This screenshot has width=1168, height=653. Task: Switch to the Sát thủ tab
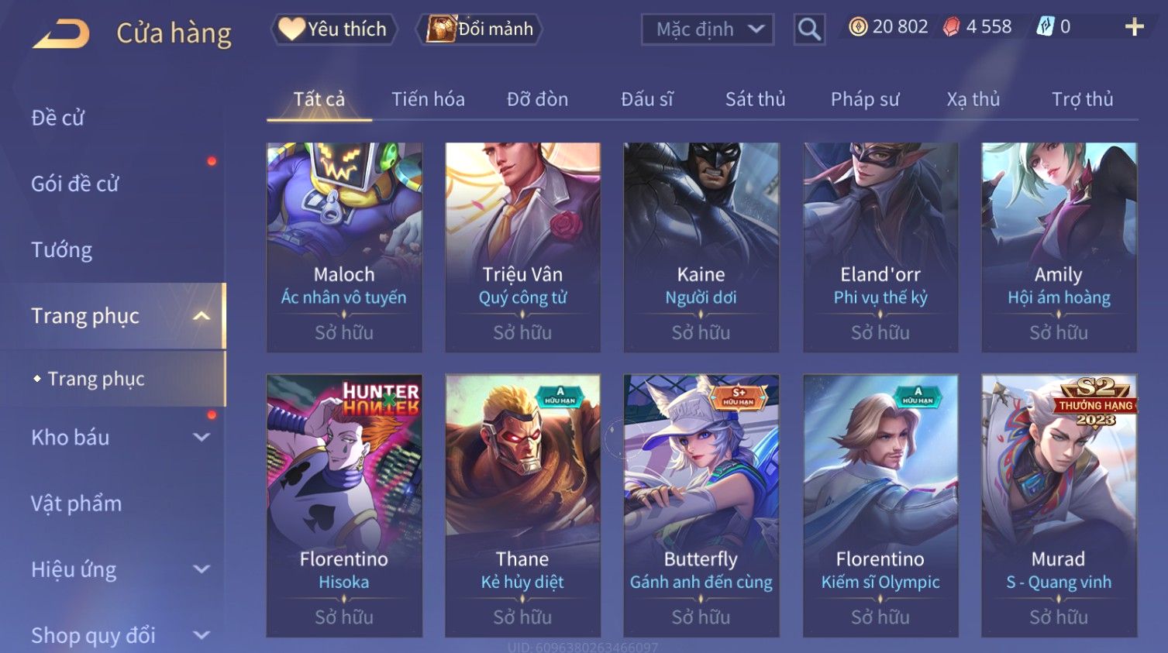[x=755, y=99]
